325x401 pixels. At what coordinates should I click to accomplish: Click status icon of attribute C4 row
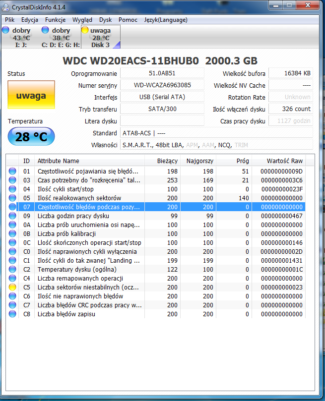coord(12,278)
